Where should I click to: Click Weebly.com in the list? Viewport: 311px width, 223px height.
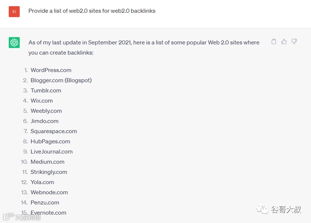46,111
